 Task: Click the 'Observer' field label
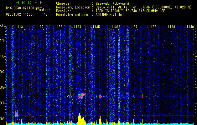[x=64, y=3]
